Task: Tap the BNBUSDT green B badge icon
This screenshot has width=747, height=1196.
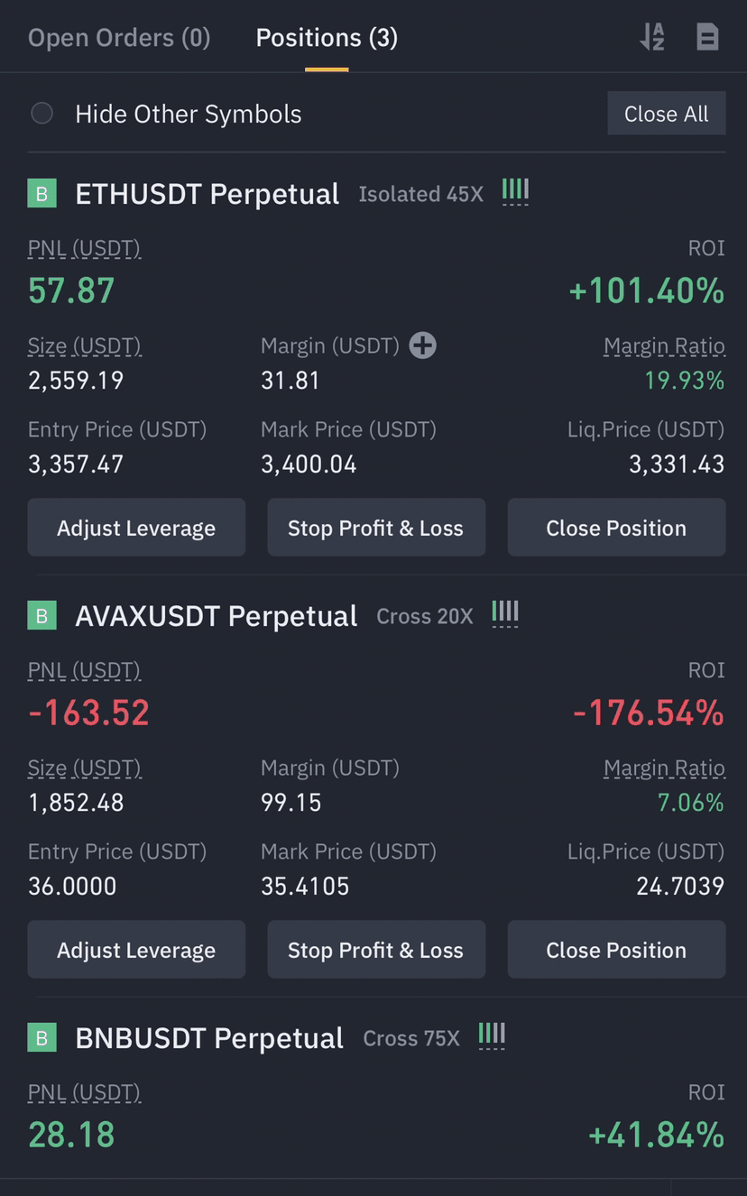Action: click(41, 1038)
